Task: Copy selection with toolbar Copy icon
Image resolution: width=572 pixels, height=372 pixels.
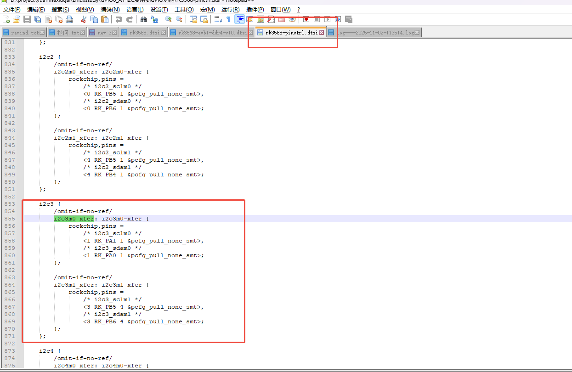Action: (x=94, y=19)
